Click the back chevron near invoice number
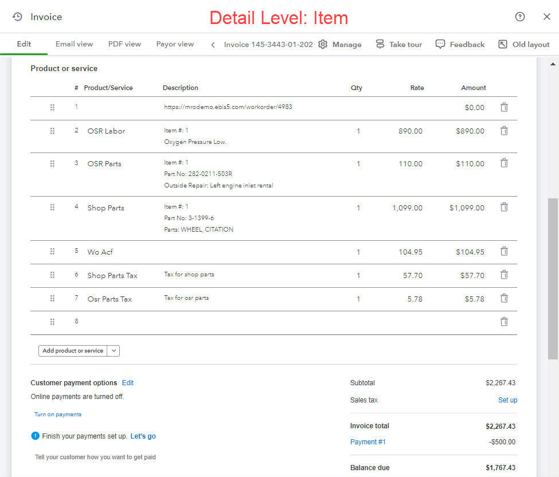 point(212,44)
